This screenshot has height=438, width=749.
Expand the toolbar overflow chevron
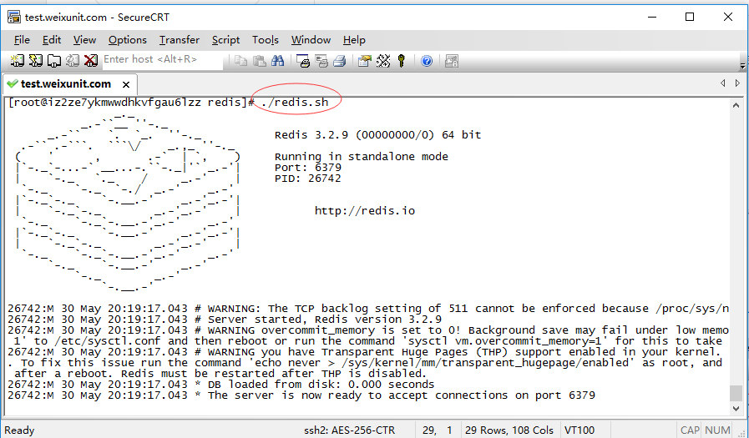point(742,66)
